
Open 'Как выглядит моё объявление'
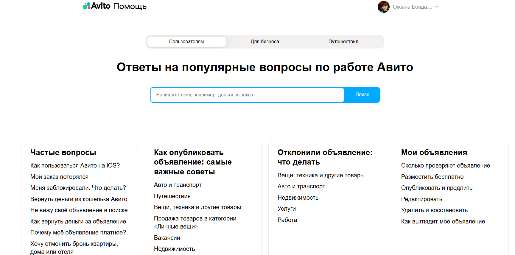click(443, 221)
